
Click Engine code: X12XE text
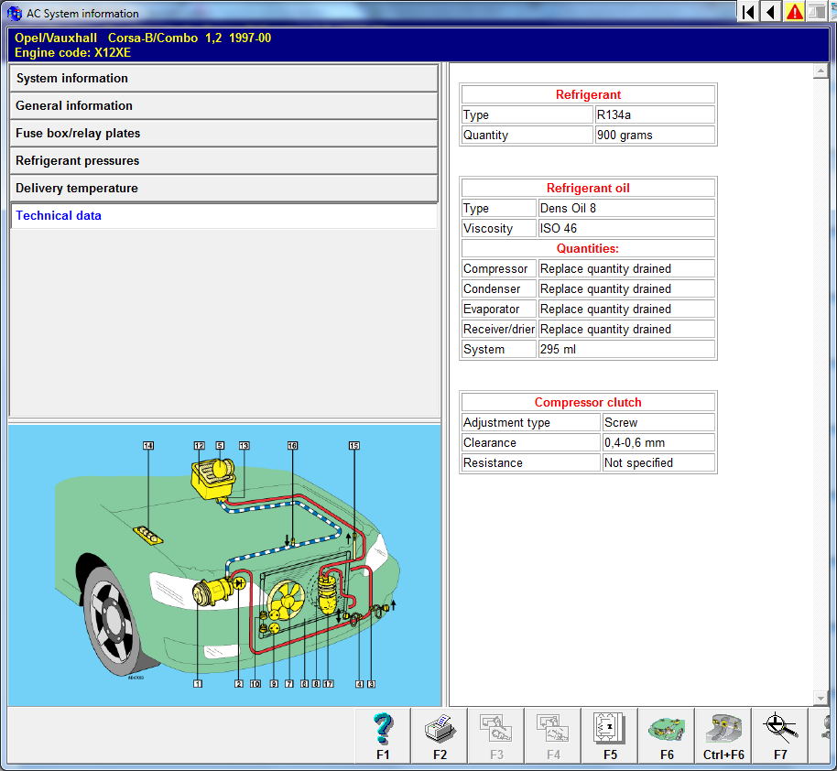[x=72, y=53]
